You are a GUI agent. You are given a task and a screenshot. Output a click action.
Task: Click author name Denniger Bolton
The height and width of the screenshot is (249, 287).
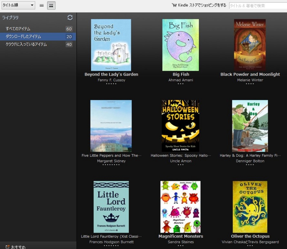tap(250, 161)
